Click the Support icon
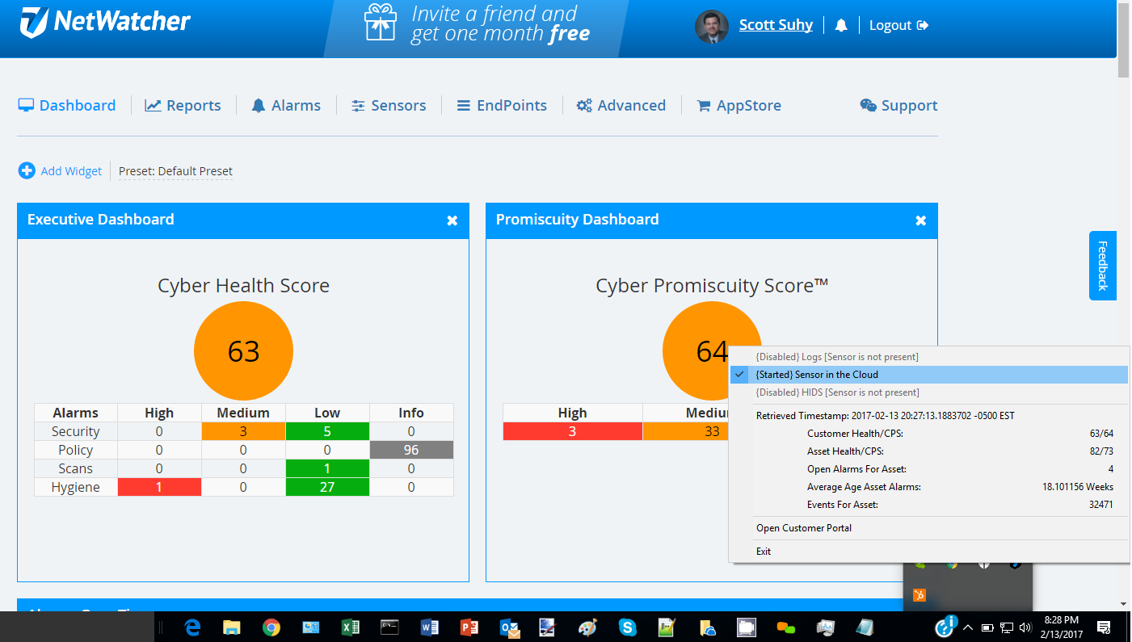 tap(869, 105)
